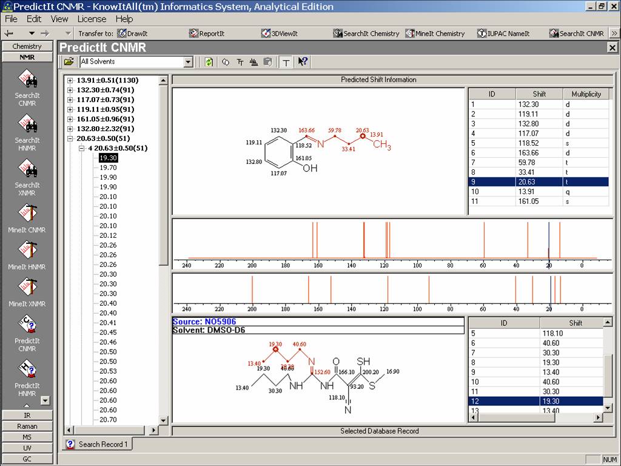Transfer to IUPAC NameIt
Viewport: 621px width, 466px height.
(x=503, y=34)
